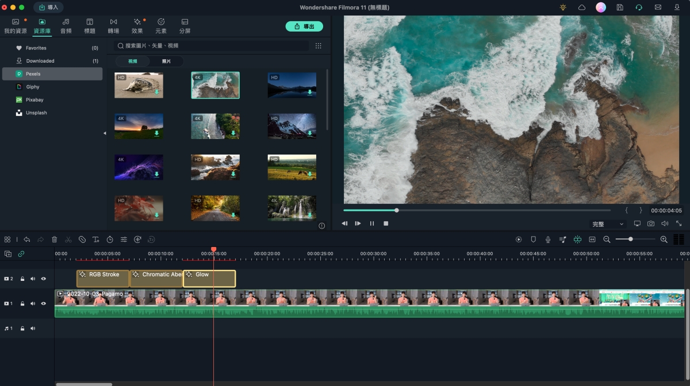Open the Giphy source in sidebar
The height and width of the screenshot is (386, 690).
click(33, 87)
